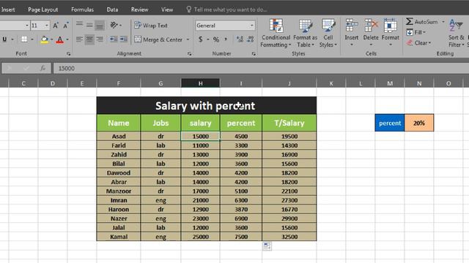Align text right
The image size is (469, 263).
click(100, 39)
